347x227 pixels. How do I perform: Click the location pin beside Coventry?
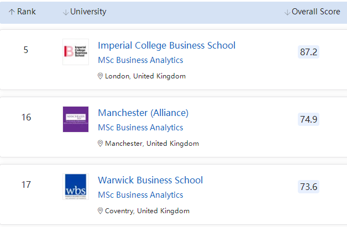point(100,211)
